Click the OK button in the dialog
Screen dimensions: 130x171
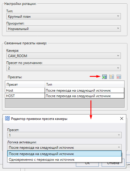click(x=87, y=163)
